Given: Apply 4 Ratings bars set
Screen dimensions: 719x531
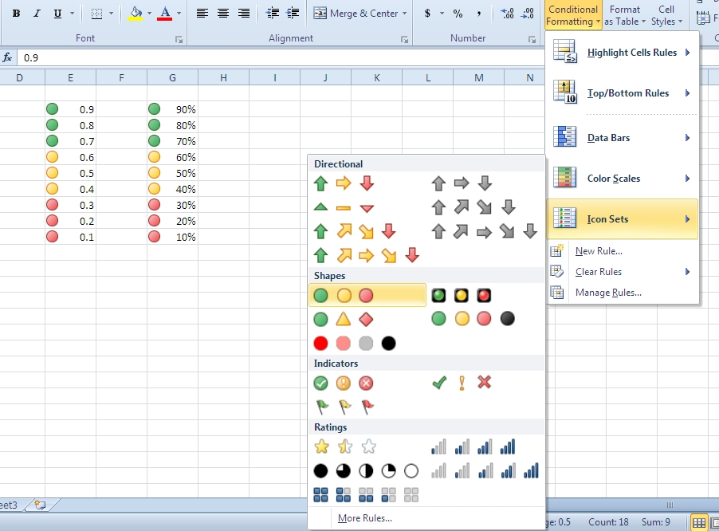Looking at the screenshot, I should (473, 446).
